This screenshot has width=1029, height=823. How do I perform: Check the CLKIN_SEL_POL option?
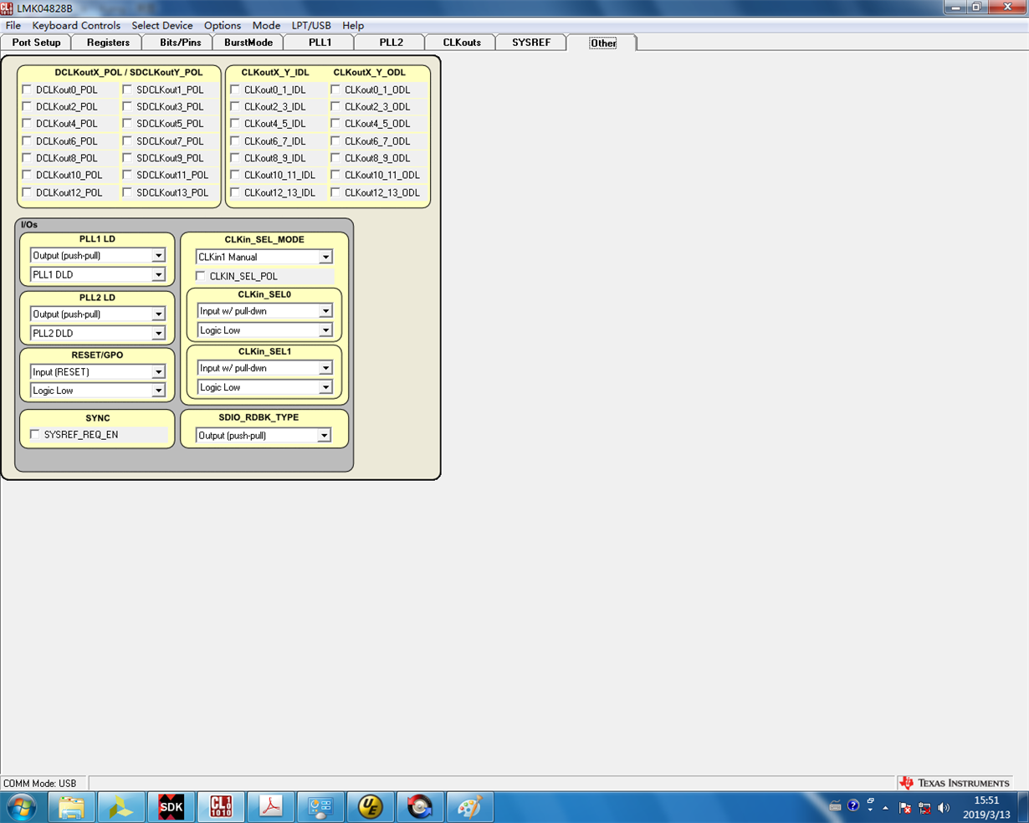200,275
